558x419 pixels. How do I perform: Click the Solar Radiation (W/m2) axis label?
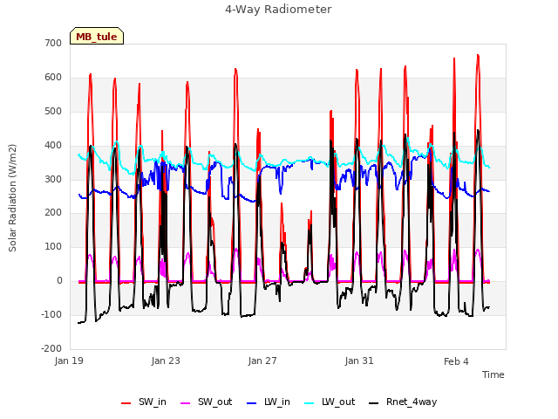tap(12, 198)
